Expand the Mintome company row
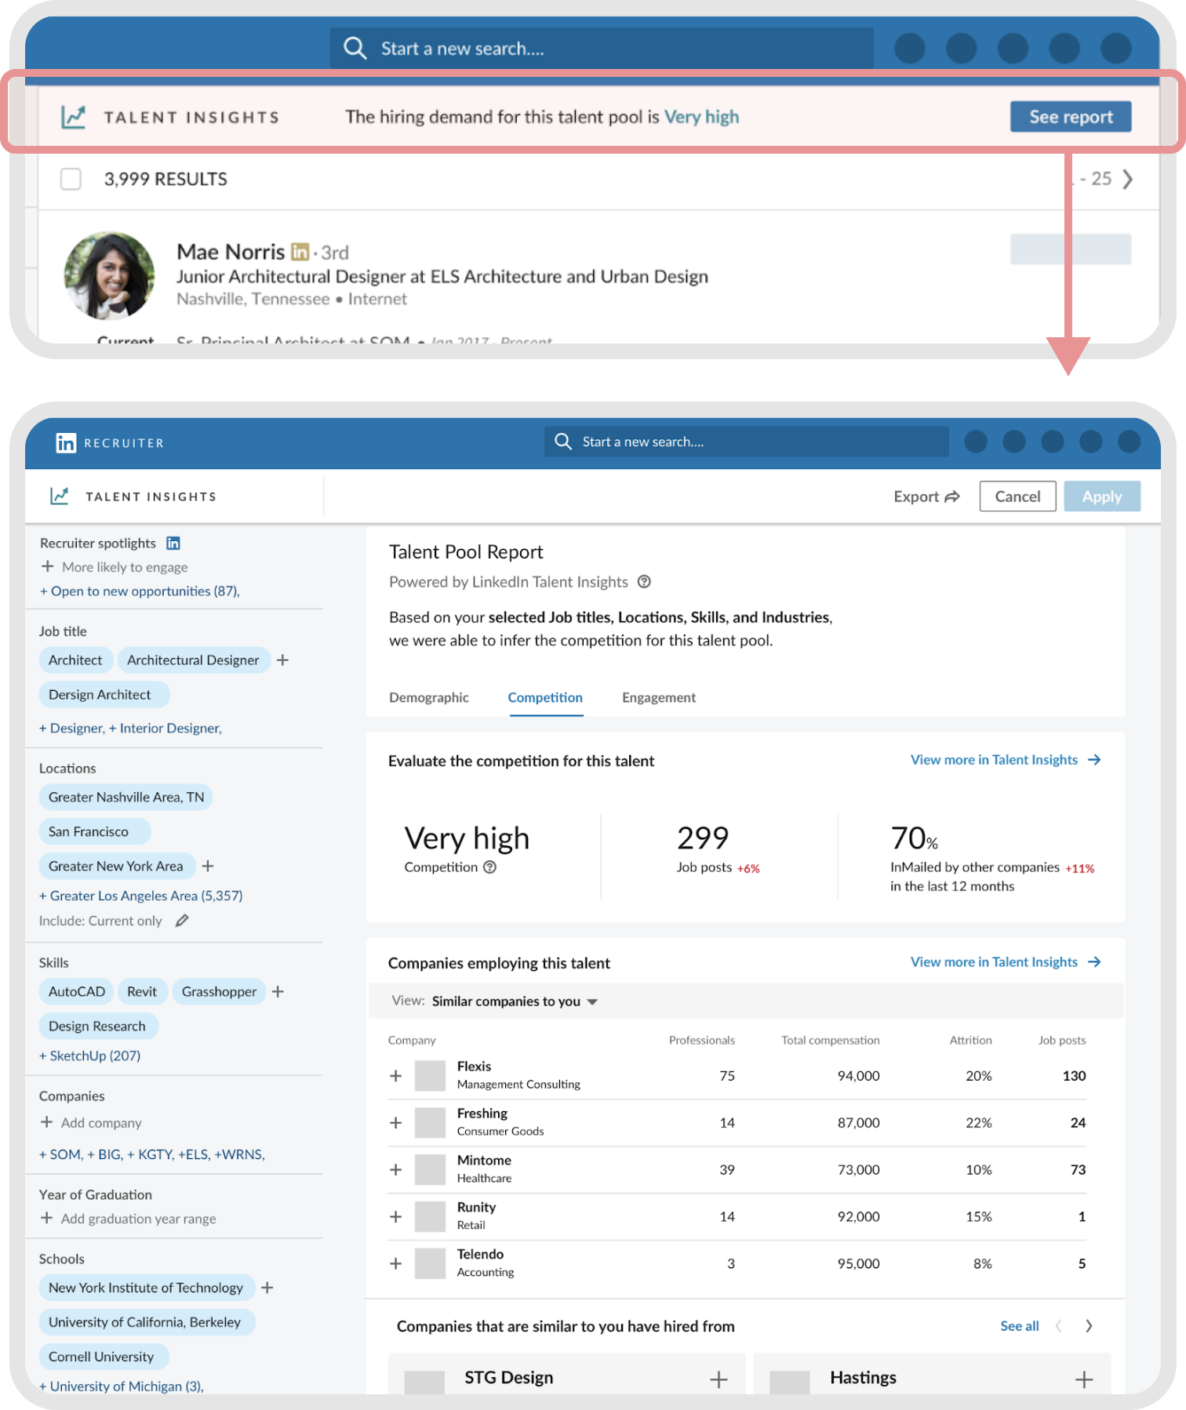 396,1170
